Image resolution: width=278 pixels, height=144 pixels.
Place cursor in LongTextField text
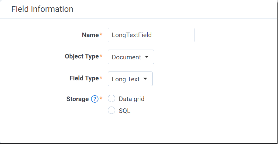point(132,35)
